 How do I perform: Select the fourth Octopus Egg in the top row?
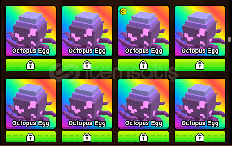(x=200, y=31)
